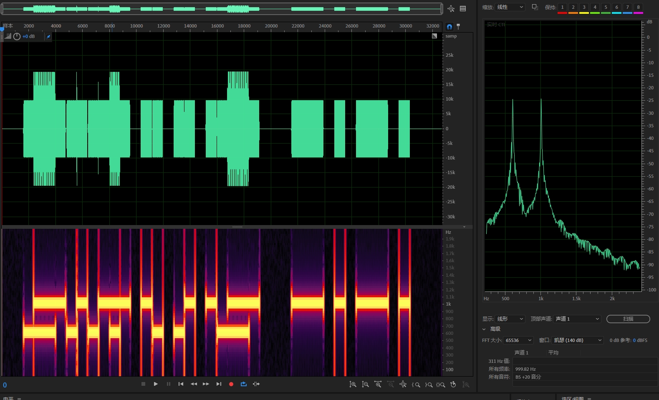Click the list view icon above the waveform
This screenshot has width=659, height=400.
click(x=463, y=8)
